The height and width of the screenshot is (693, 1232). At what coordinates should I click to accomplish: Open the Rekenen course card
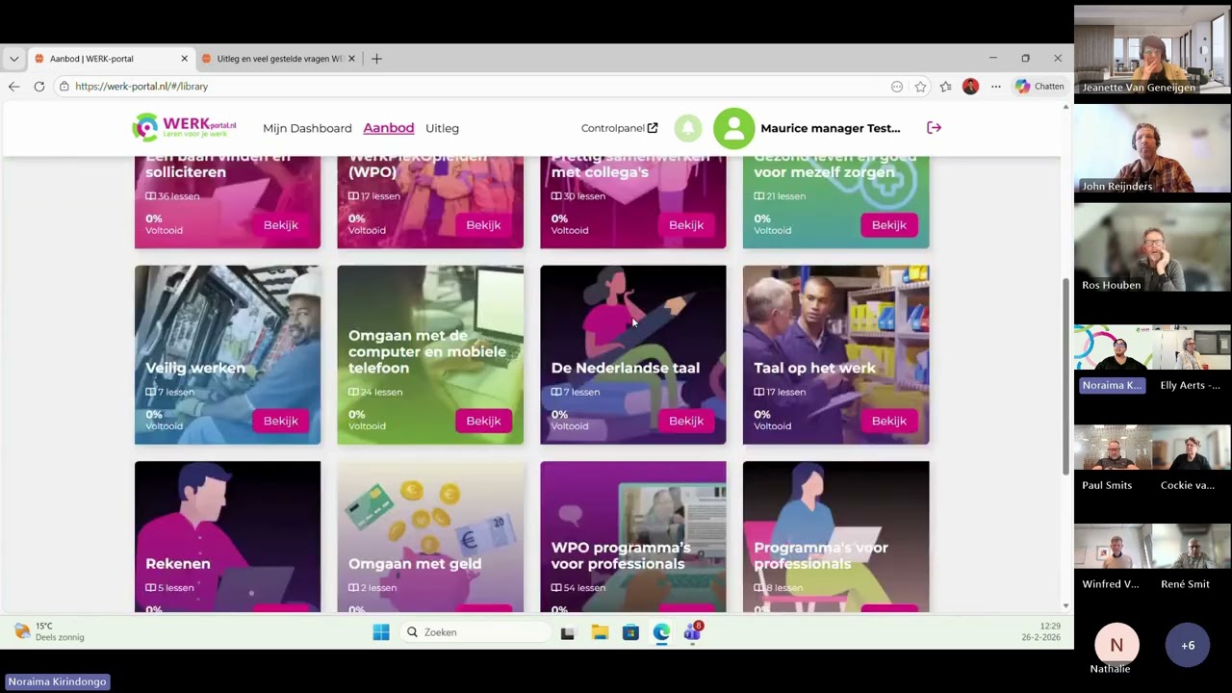tap(227, 536)
